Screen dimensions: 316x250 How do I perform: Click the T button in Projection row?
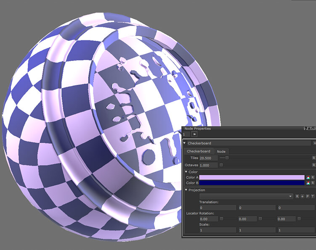click(x=313, y=196)
